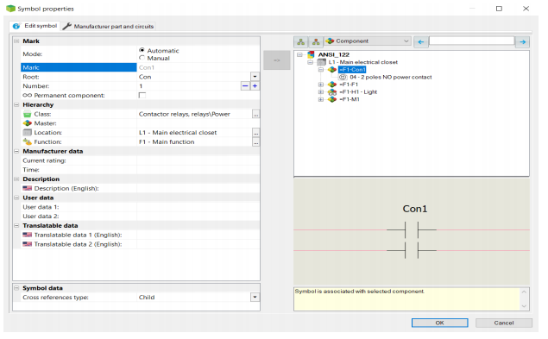Click the plus button beside Number field
Screen dimensions: 548x339
(x=255, y=86)
